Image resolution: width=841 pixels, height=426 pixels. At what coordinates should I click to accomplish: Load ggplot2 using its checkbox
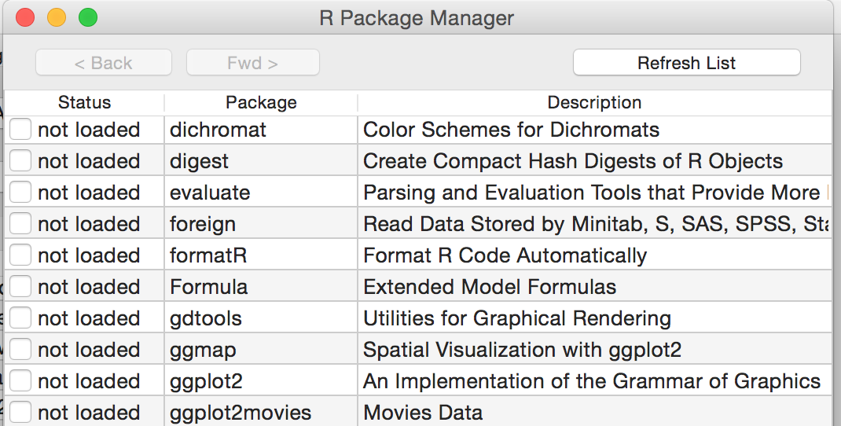[x=20, y=381]
